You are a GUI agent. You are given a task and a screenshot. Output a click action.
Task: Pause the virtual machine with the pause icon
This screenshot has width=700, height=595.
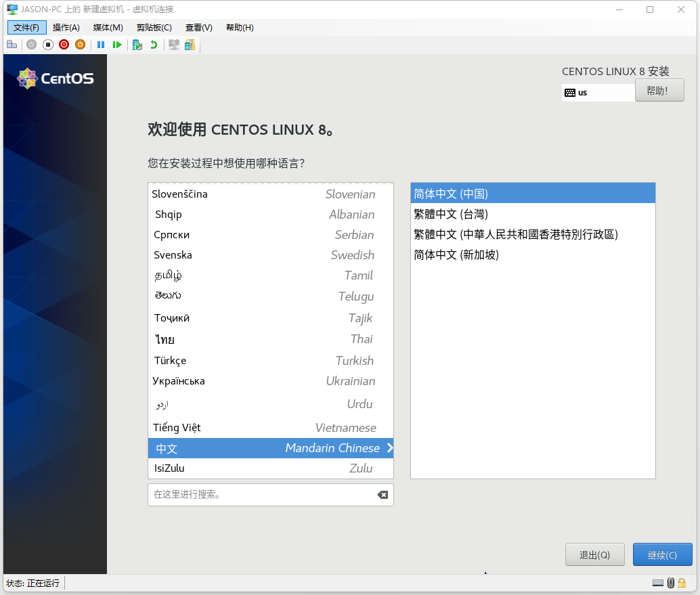tap(101, 44)
